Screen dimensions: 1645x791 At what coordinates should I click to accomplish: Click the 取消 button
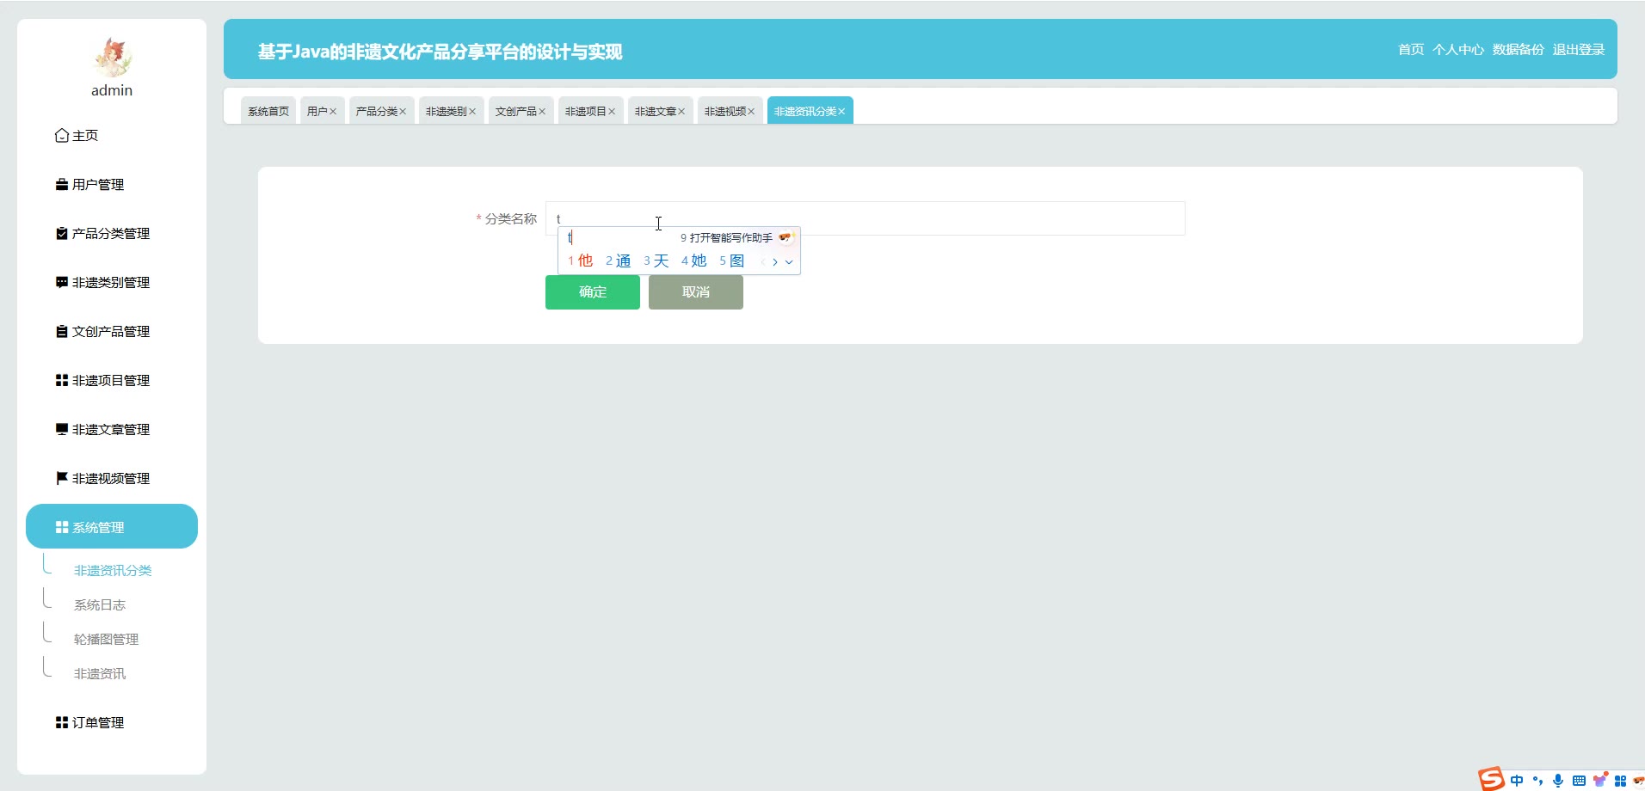tap(696, 292)
